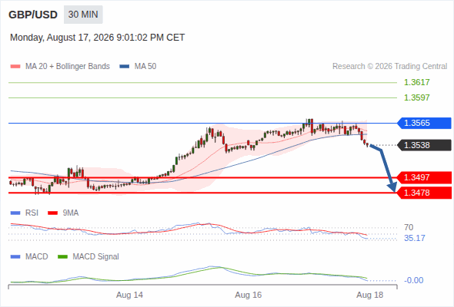Click the dark blue MA 50 legend swatch

tap(125, 67)
